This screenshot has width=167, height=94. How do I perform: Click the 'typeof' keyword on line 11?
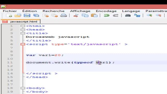[x=83, y=63]
